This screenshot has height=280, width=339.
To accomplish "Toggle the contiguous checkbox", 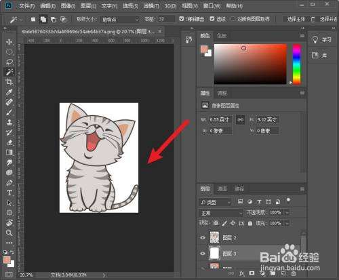I will 212,19.
